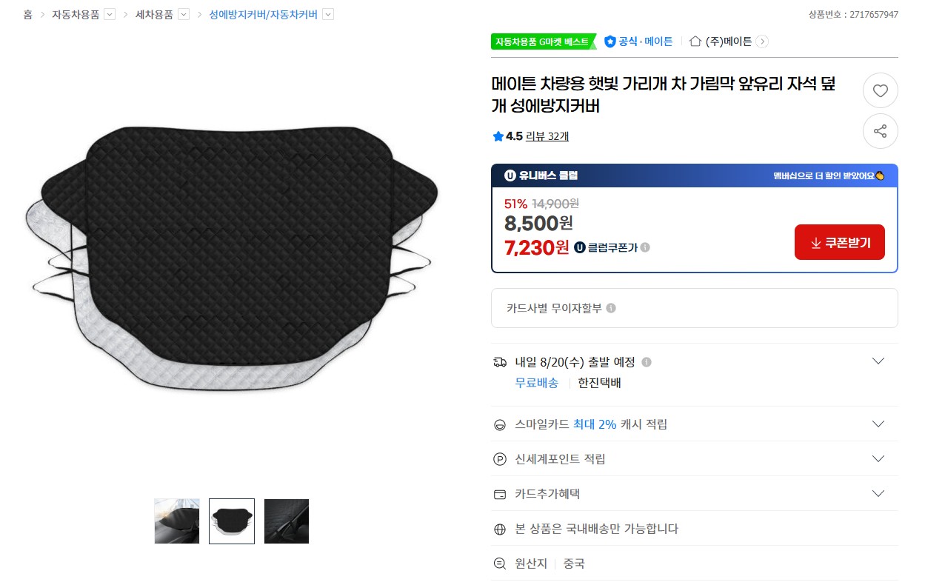This screenshot has height=585, width=925.
Task: Open the 리뷰 32개 reviews link
Action: click(547, 136)
